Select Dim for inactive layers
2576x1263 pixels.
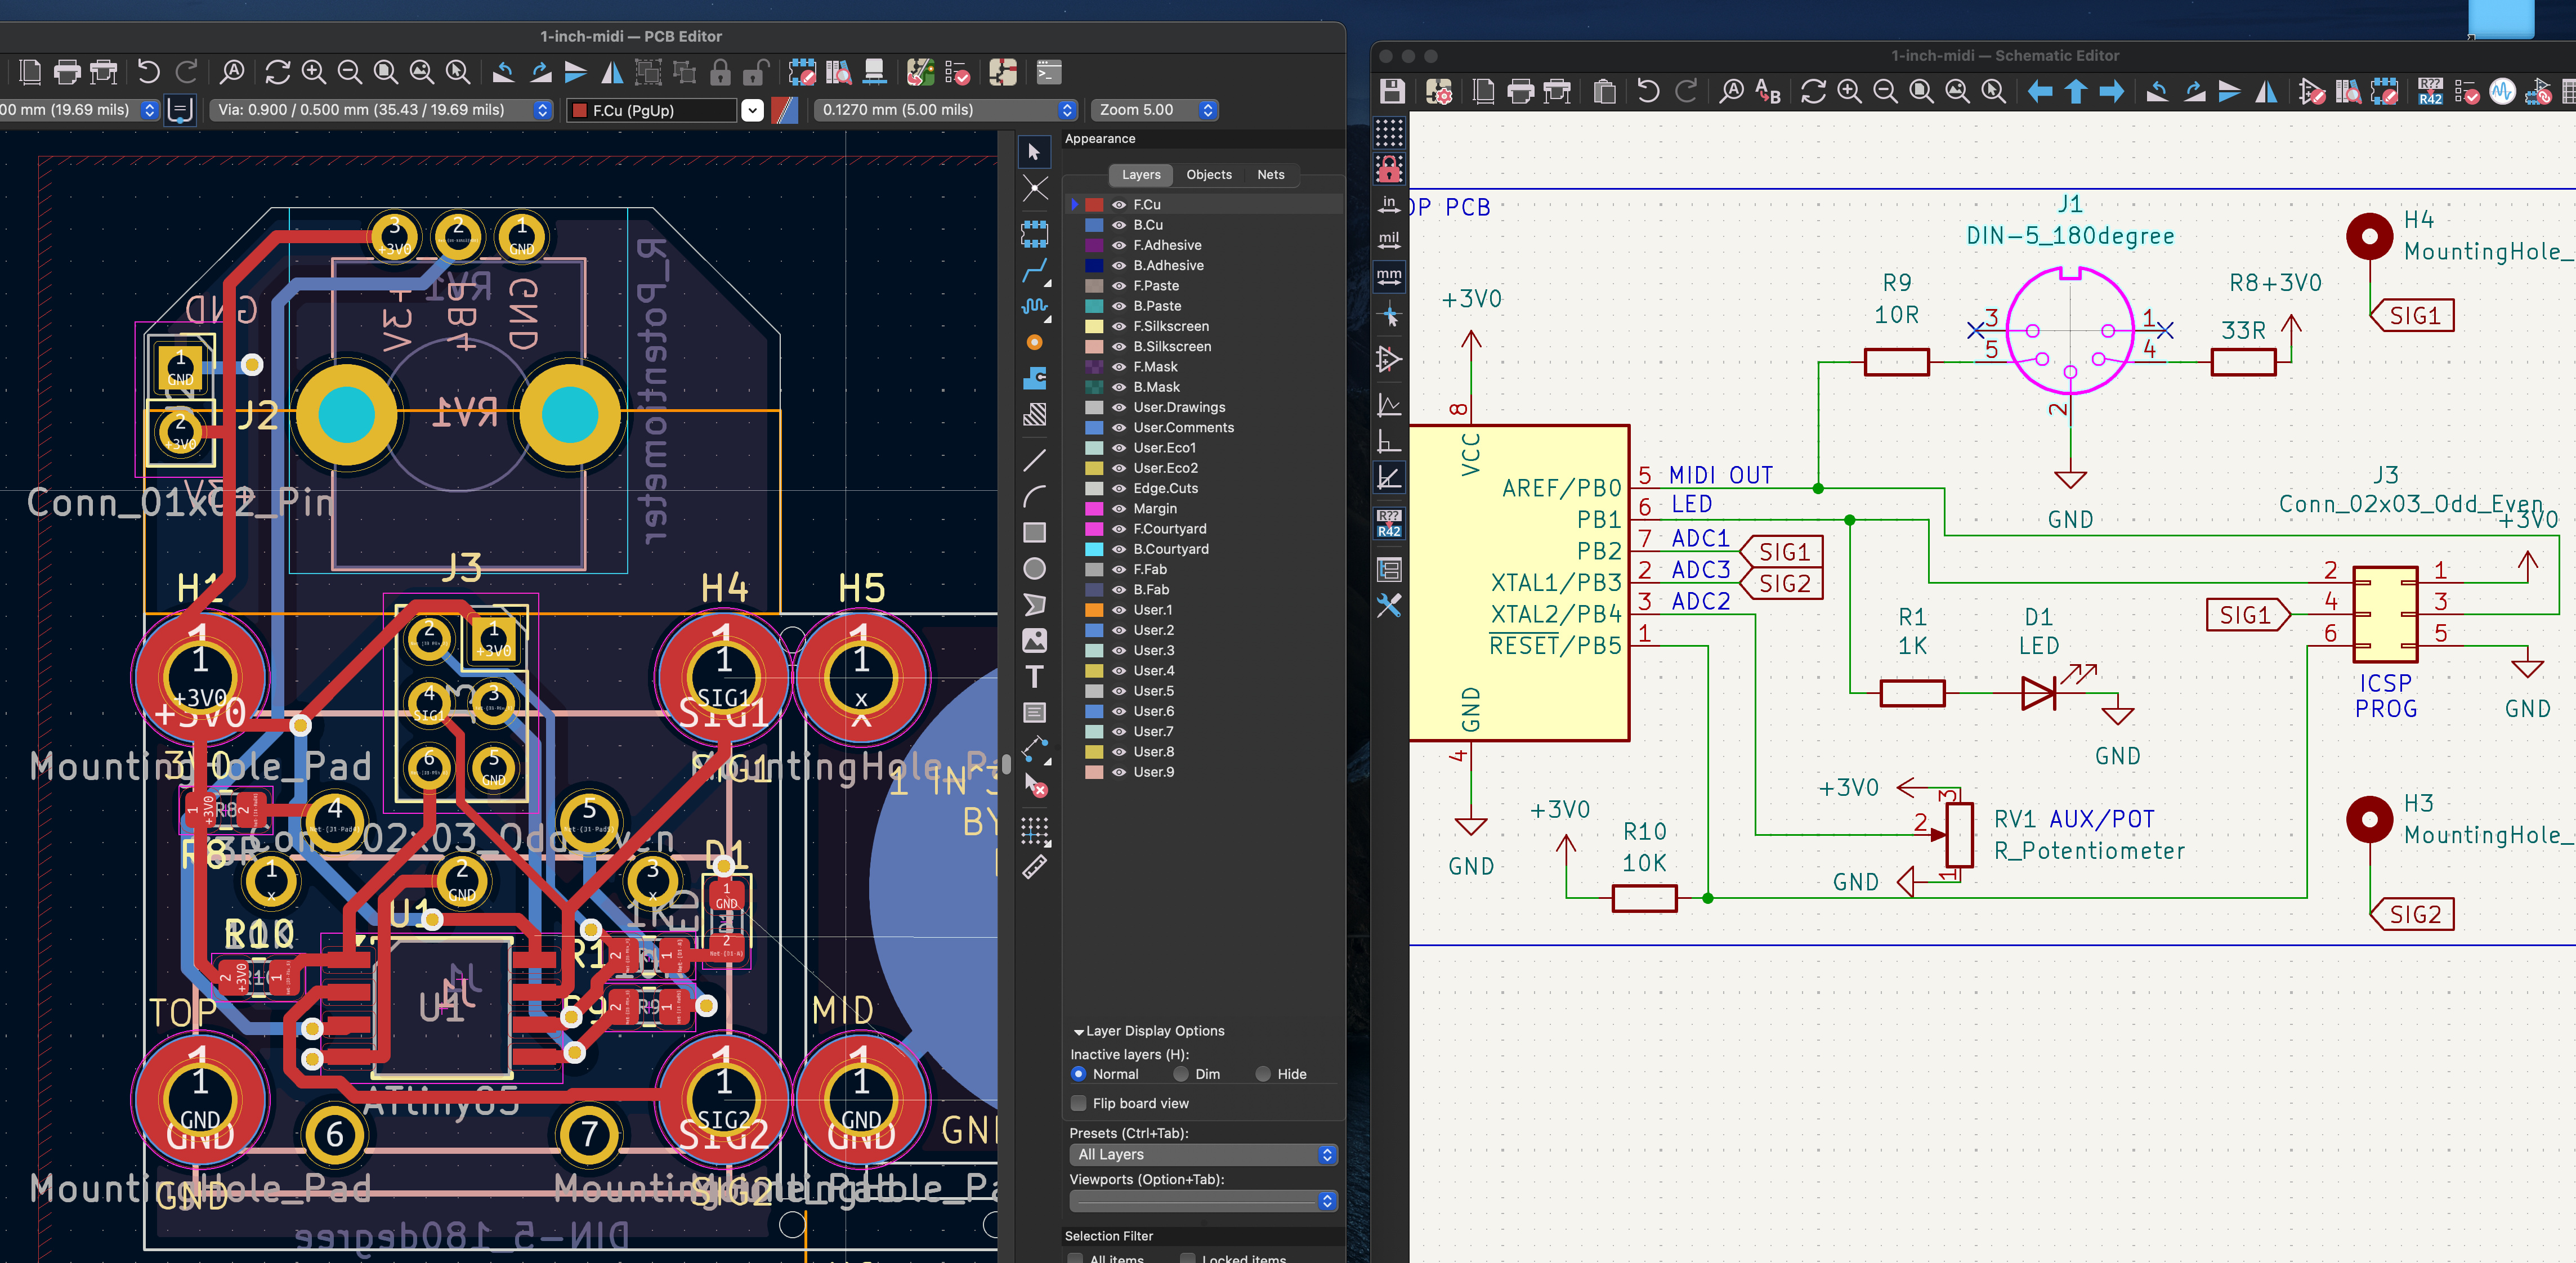point(1181,1074)
